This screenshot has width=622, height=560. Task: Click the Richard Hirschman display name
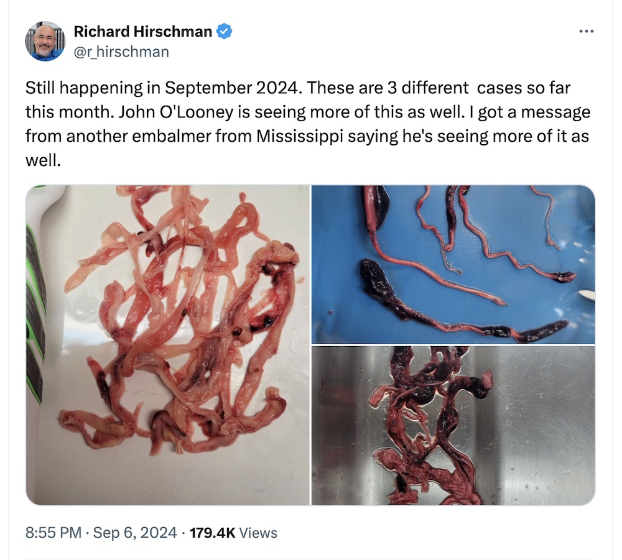coord(143,31)
